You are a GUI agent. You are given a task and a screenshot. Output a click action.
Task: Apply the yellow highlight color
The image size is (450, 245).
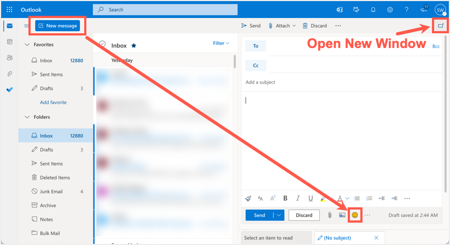(x=323, y=198)
